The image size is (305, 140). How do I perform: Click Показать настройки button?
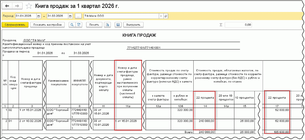click(x=48, y=25)
